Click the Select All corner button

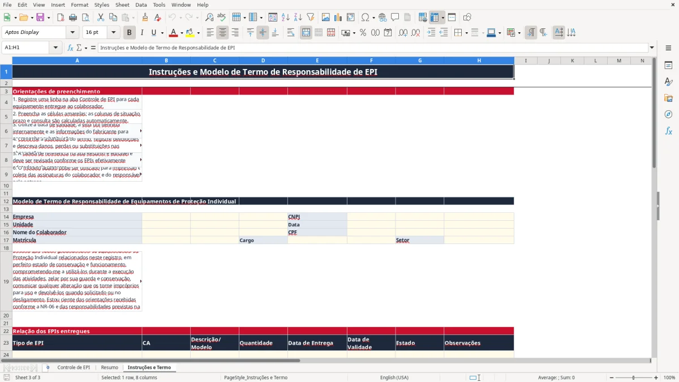[6, 60]
